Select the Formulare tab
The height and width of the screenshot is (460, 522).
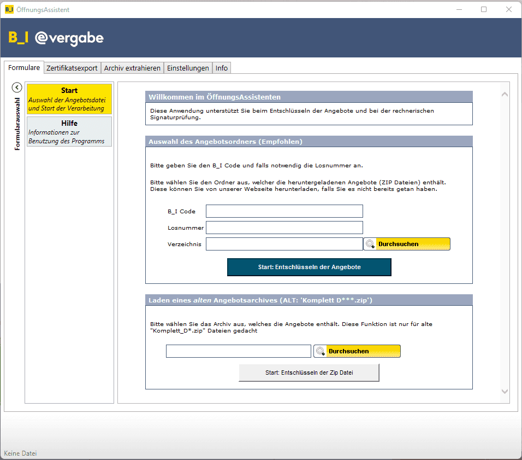pos(24,67)
